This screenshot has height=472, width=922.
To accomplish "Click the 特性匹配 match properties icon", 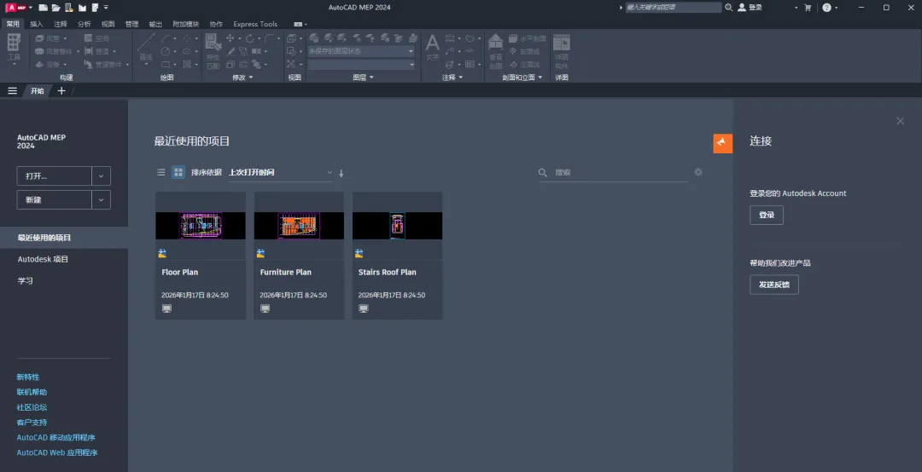I will tap(213, 50).
